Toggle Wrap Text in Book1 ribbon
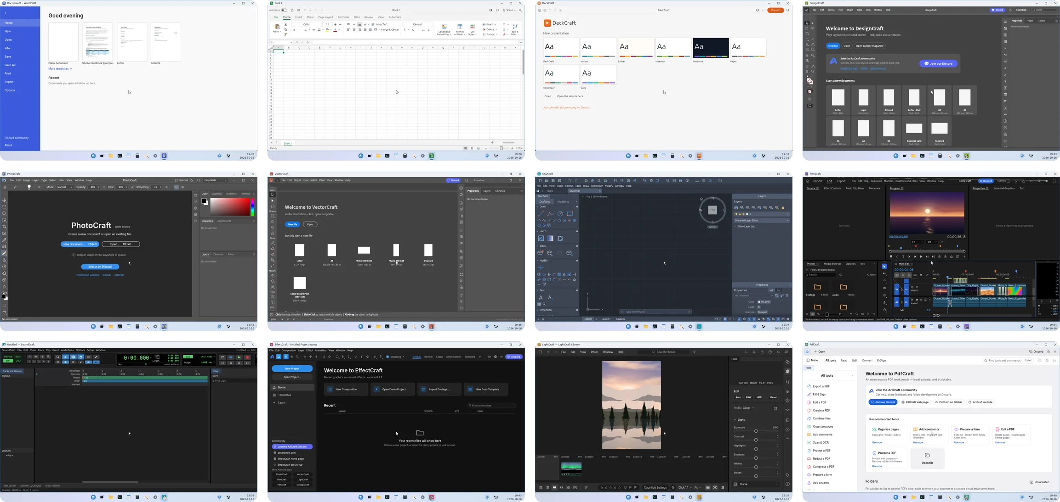This screenshot has width=1060, height=502. click(380, 24)
